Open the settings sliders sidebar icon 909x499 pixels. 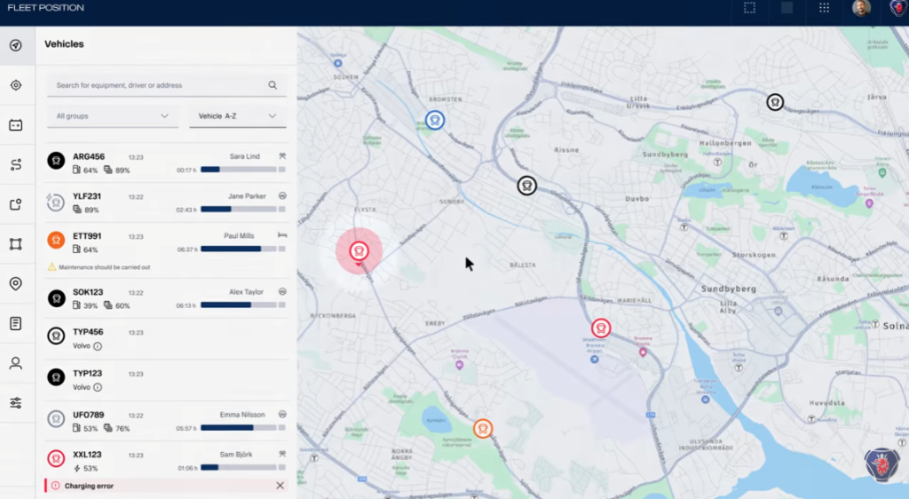(16, 403)
